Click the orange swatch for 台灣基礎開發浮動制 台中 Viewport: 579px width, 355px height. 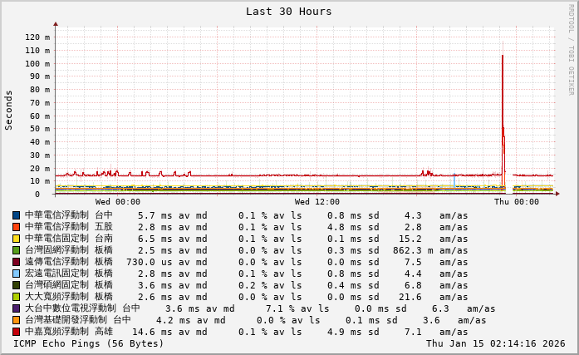[16, 320]
